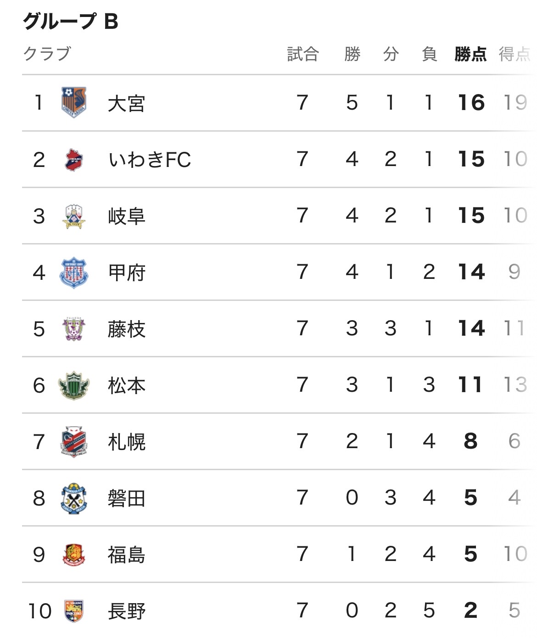The height and width of the screenshot is (644, 537).
Task: Click the グループ B heading
Action: pos(71,21)
